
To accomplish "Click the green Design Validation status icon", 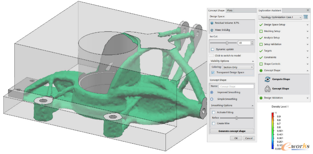I will click(261, 98).
